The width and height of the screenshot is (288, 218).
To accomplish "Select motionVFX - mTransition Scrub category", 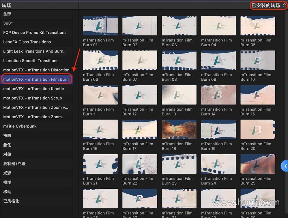I will coord(36,98).
